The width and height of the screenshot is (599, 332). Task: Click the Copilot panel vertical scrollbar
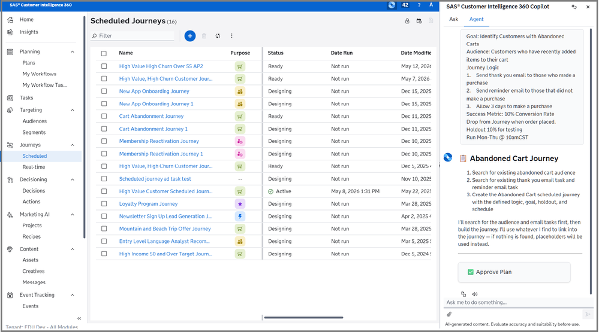[x=591, y=160]
